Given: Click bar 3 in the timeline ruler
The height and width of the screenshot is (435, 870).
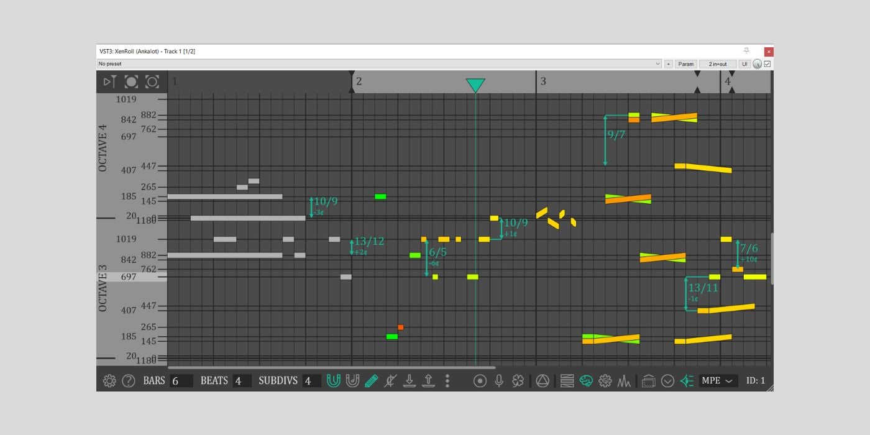Looking at the screenshot, I should tap(543, 81).
